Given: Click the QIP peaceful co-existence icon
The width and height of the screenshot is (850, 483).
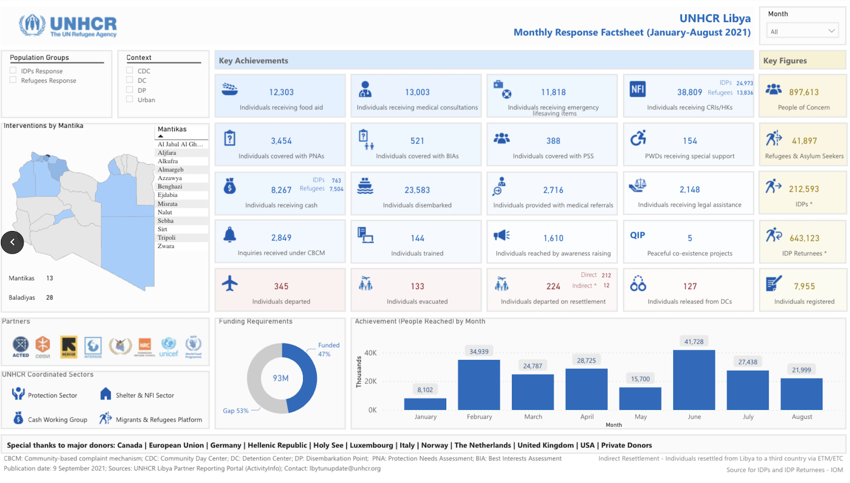Looking at the screenshot, I should [x=638, y=235].
